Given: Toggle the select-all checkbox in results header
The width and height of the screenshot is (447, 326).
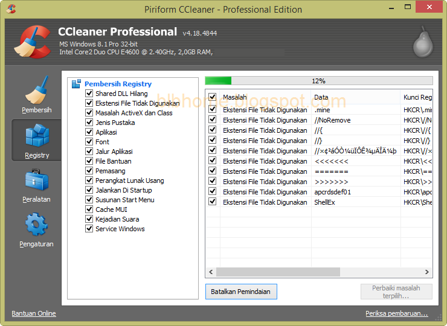Looking at the screenshot, I should (x=213, y=97).
